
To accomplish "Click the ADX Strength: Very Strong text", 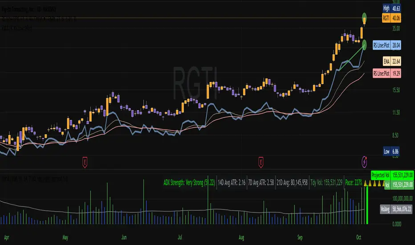I will click(x=189, y=183).
